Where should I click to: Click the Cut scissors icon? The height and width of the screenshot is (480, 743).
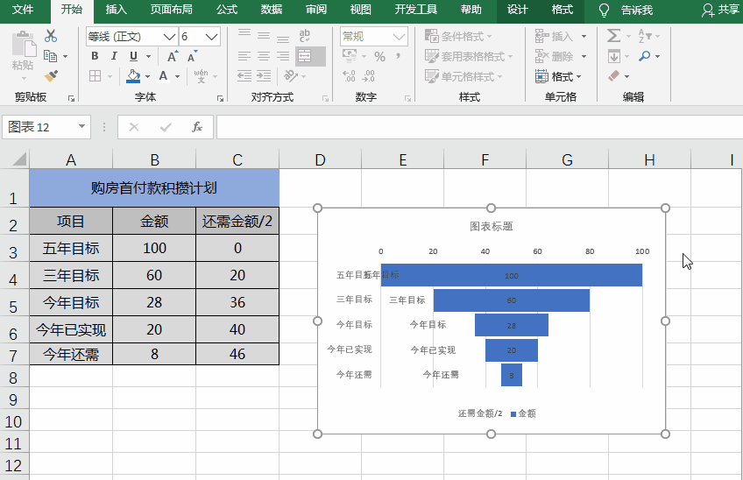click(51, 36)
